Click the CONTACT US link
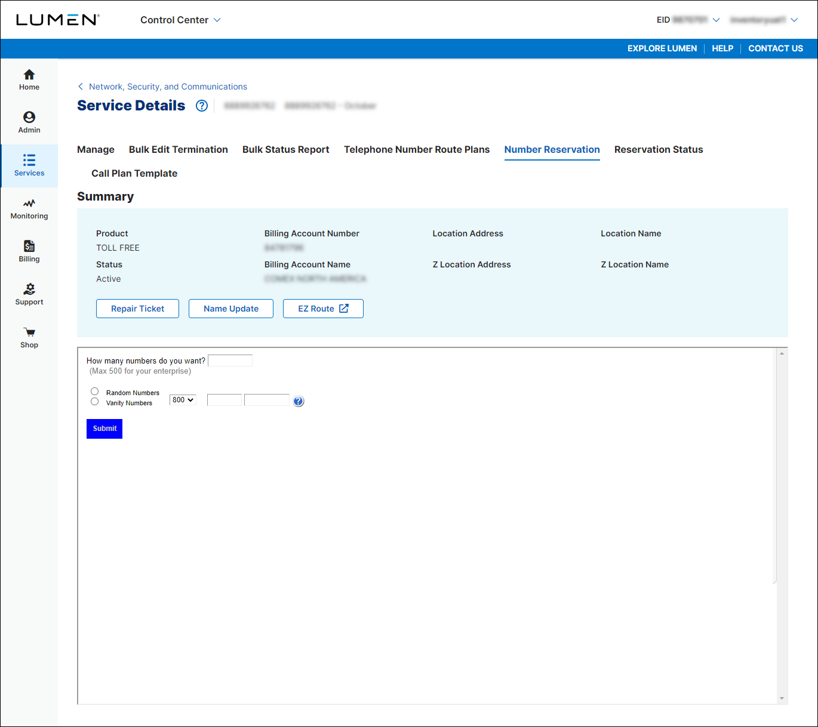 click(x=776, y=48)
